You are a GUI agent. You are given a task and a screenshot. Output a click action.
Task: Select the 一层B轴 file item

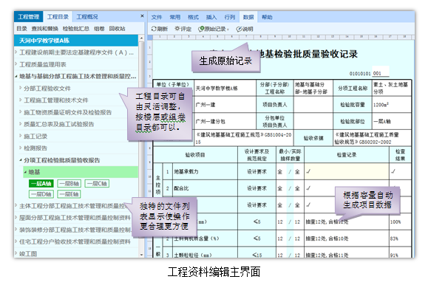click(x=69, y=184)
